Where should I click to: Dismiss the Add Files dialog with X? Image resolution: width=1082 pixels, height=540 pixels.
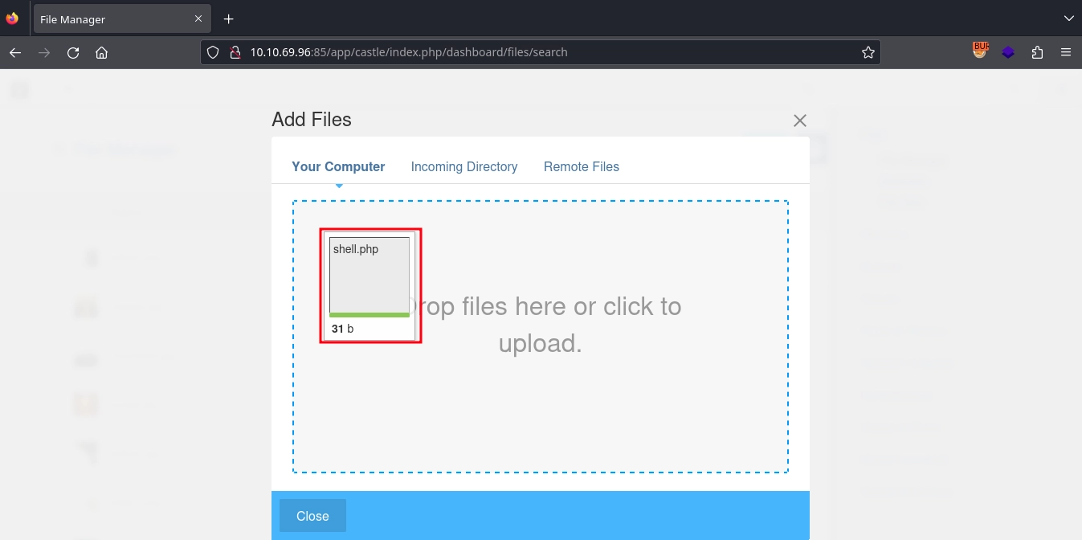[799, 121]
